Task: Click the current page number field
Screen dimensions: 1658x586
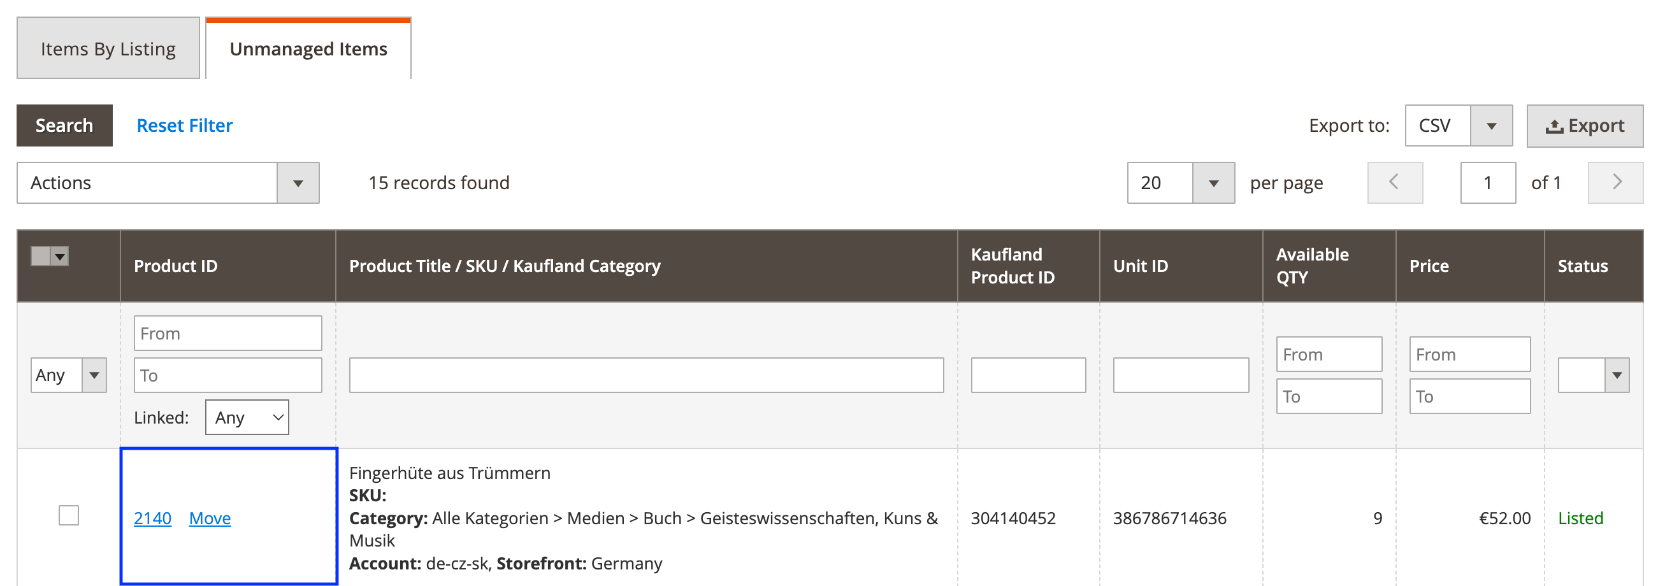Action: coord(1487,183)
